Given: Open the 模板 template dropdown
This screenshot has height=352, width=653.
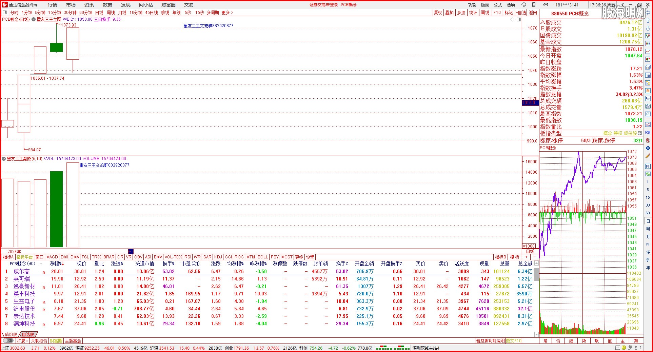Looking at the screenshot, I should (x=515, y=257).
